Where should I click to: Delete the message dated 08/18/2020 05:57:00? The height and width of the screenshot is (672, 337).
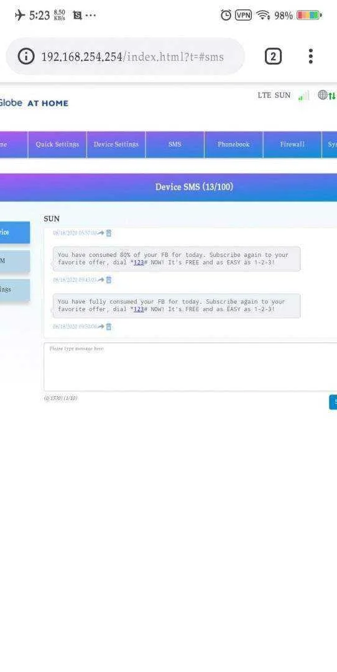(109, 233)
